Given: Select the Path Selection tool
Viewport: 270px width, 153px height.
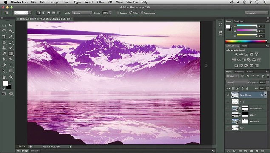Looking at the screenshot, I should (4, 71).
